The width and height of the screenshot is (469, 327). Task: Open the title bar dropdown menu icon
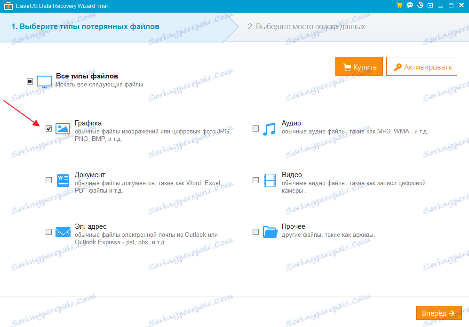(430, 6)
